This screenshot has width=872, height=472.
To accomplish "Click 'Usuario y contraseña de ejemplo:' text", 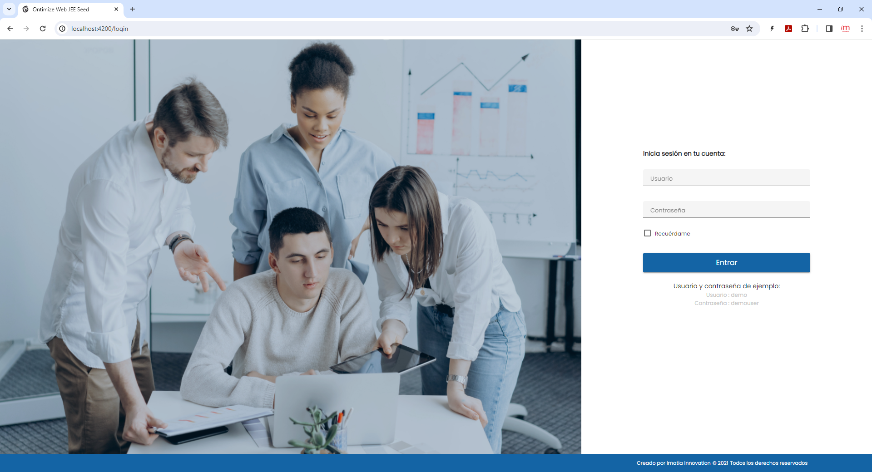I will tap(726, 286).
